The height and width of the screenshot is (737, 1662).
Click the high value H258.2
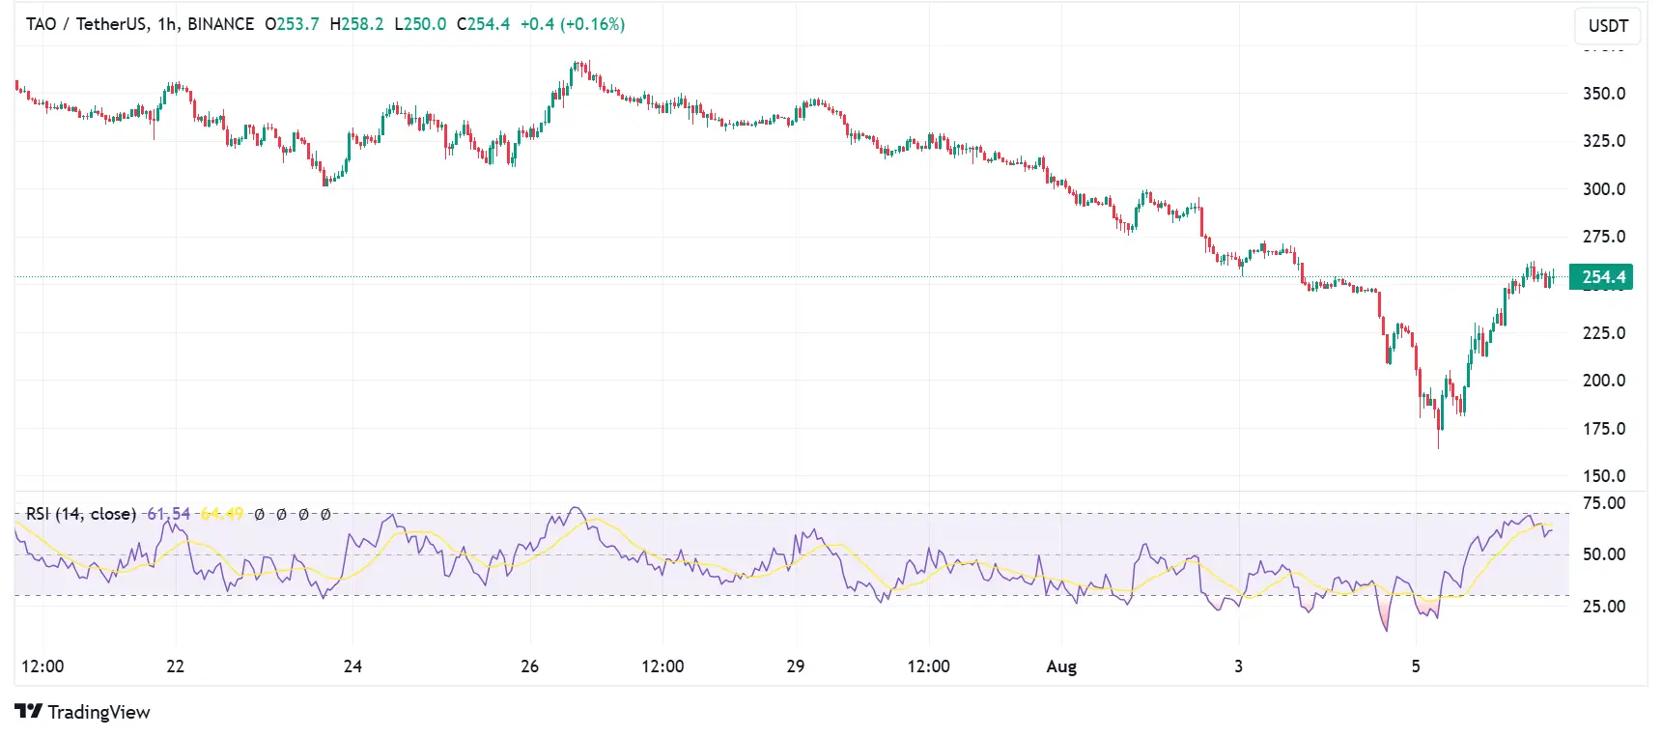point(356,24)
